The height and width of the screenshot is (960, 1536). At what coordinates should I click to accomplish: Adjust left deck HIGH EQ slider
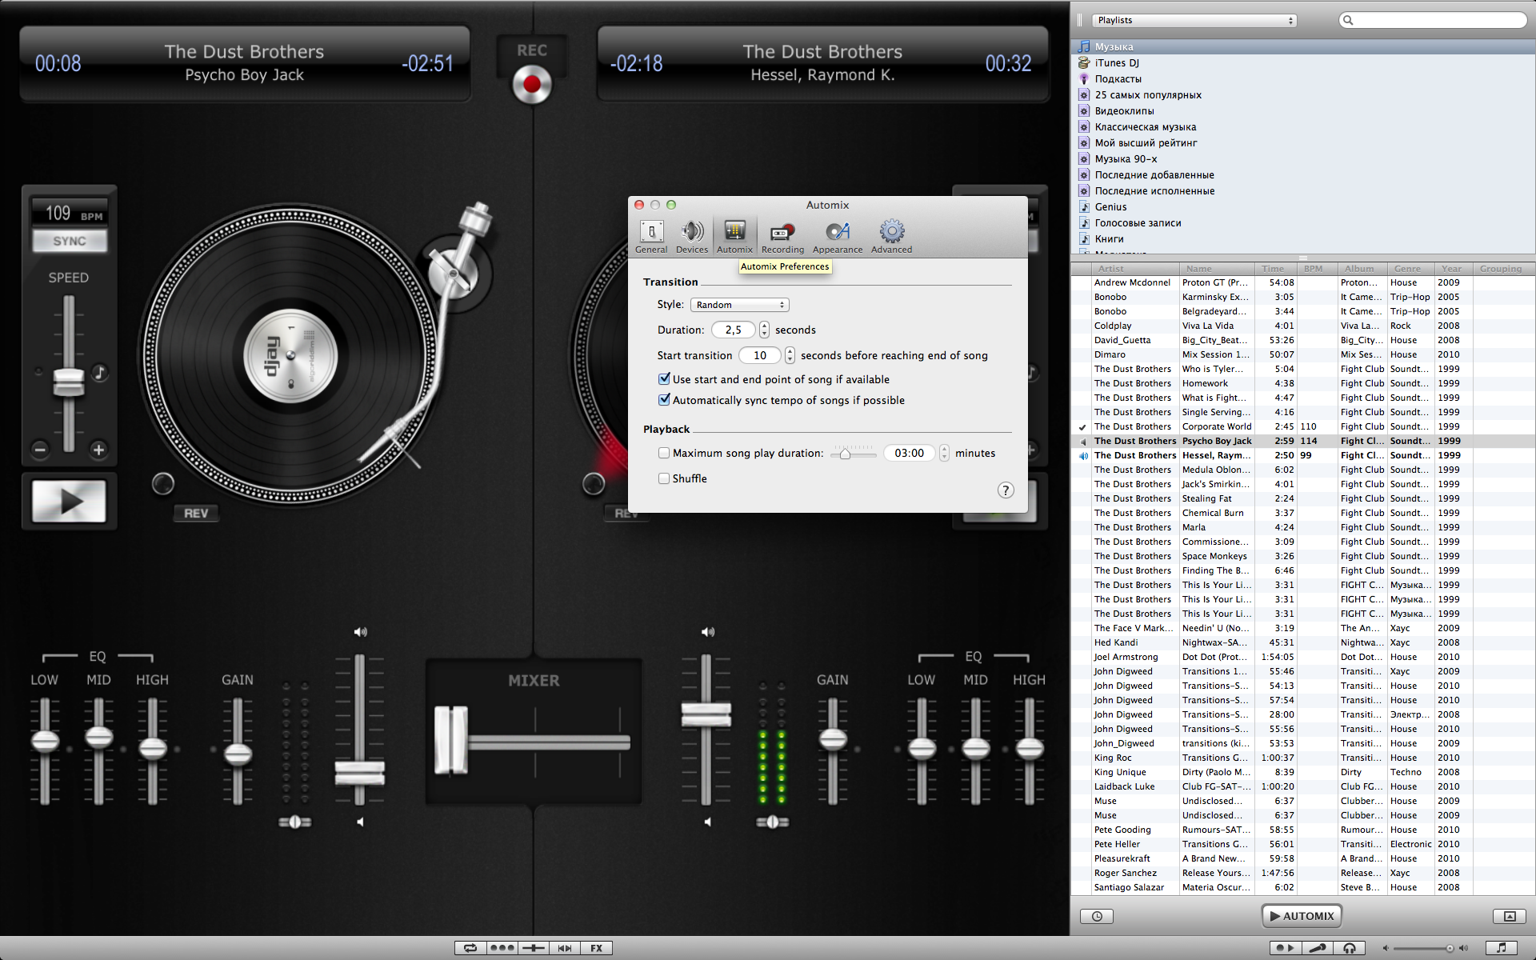153,748
